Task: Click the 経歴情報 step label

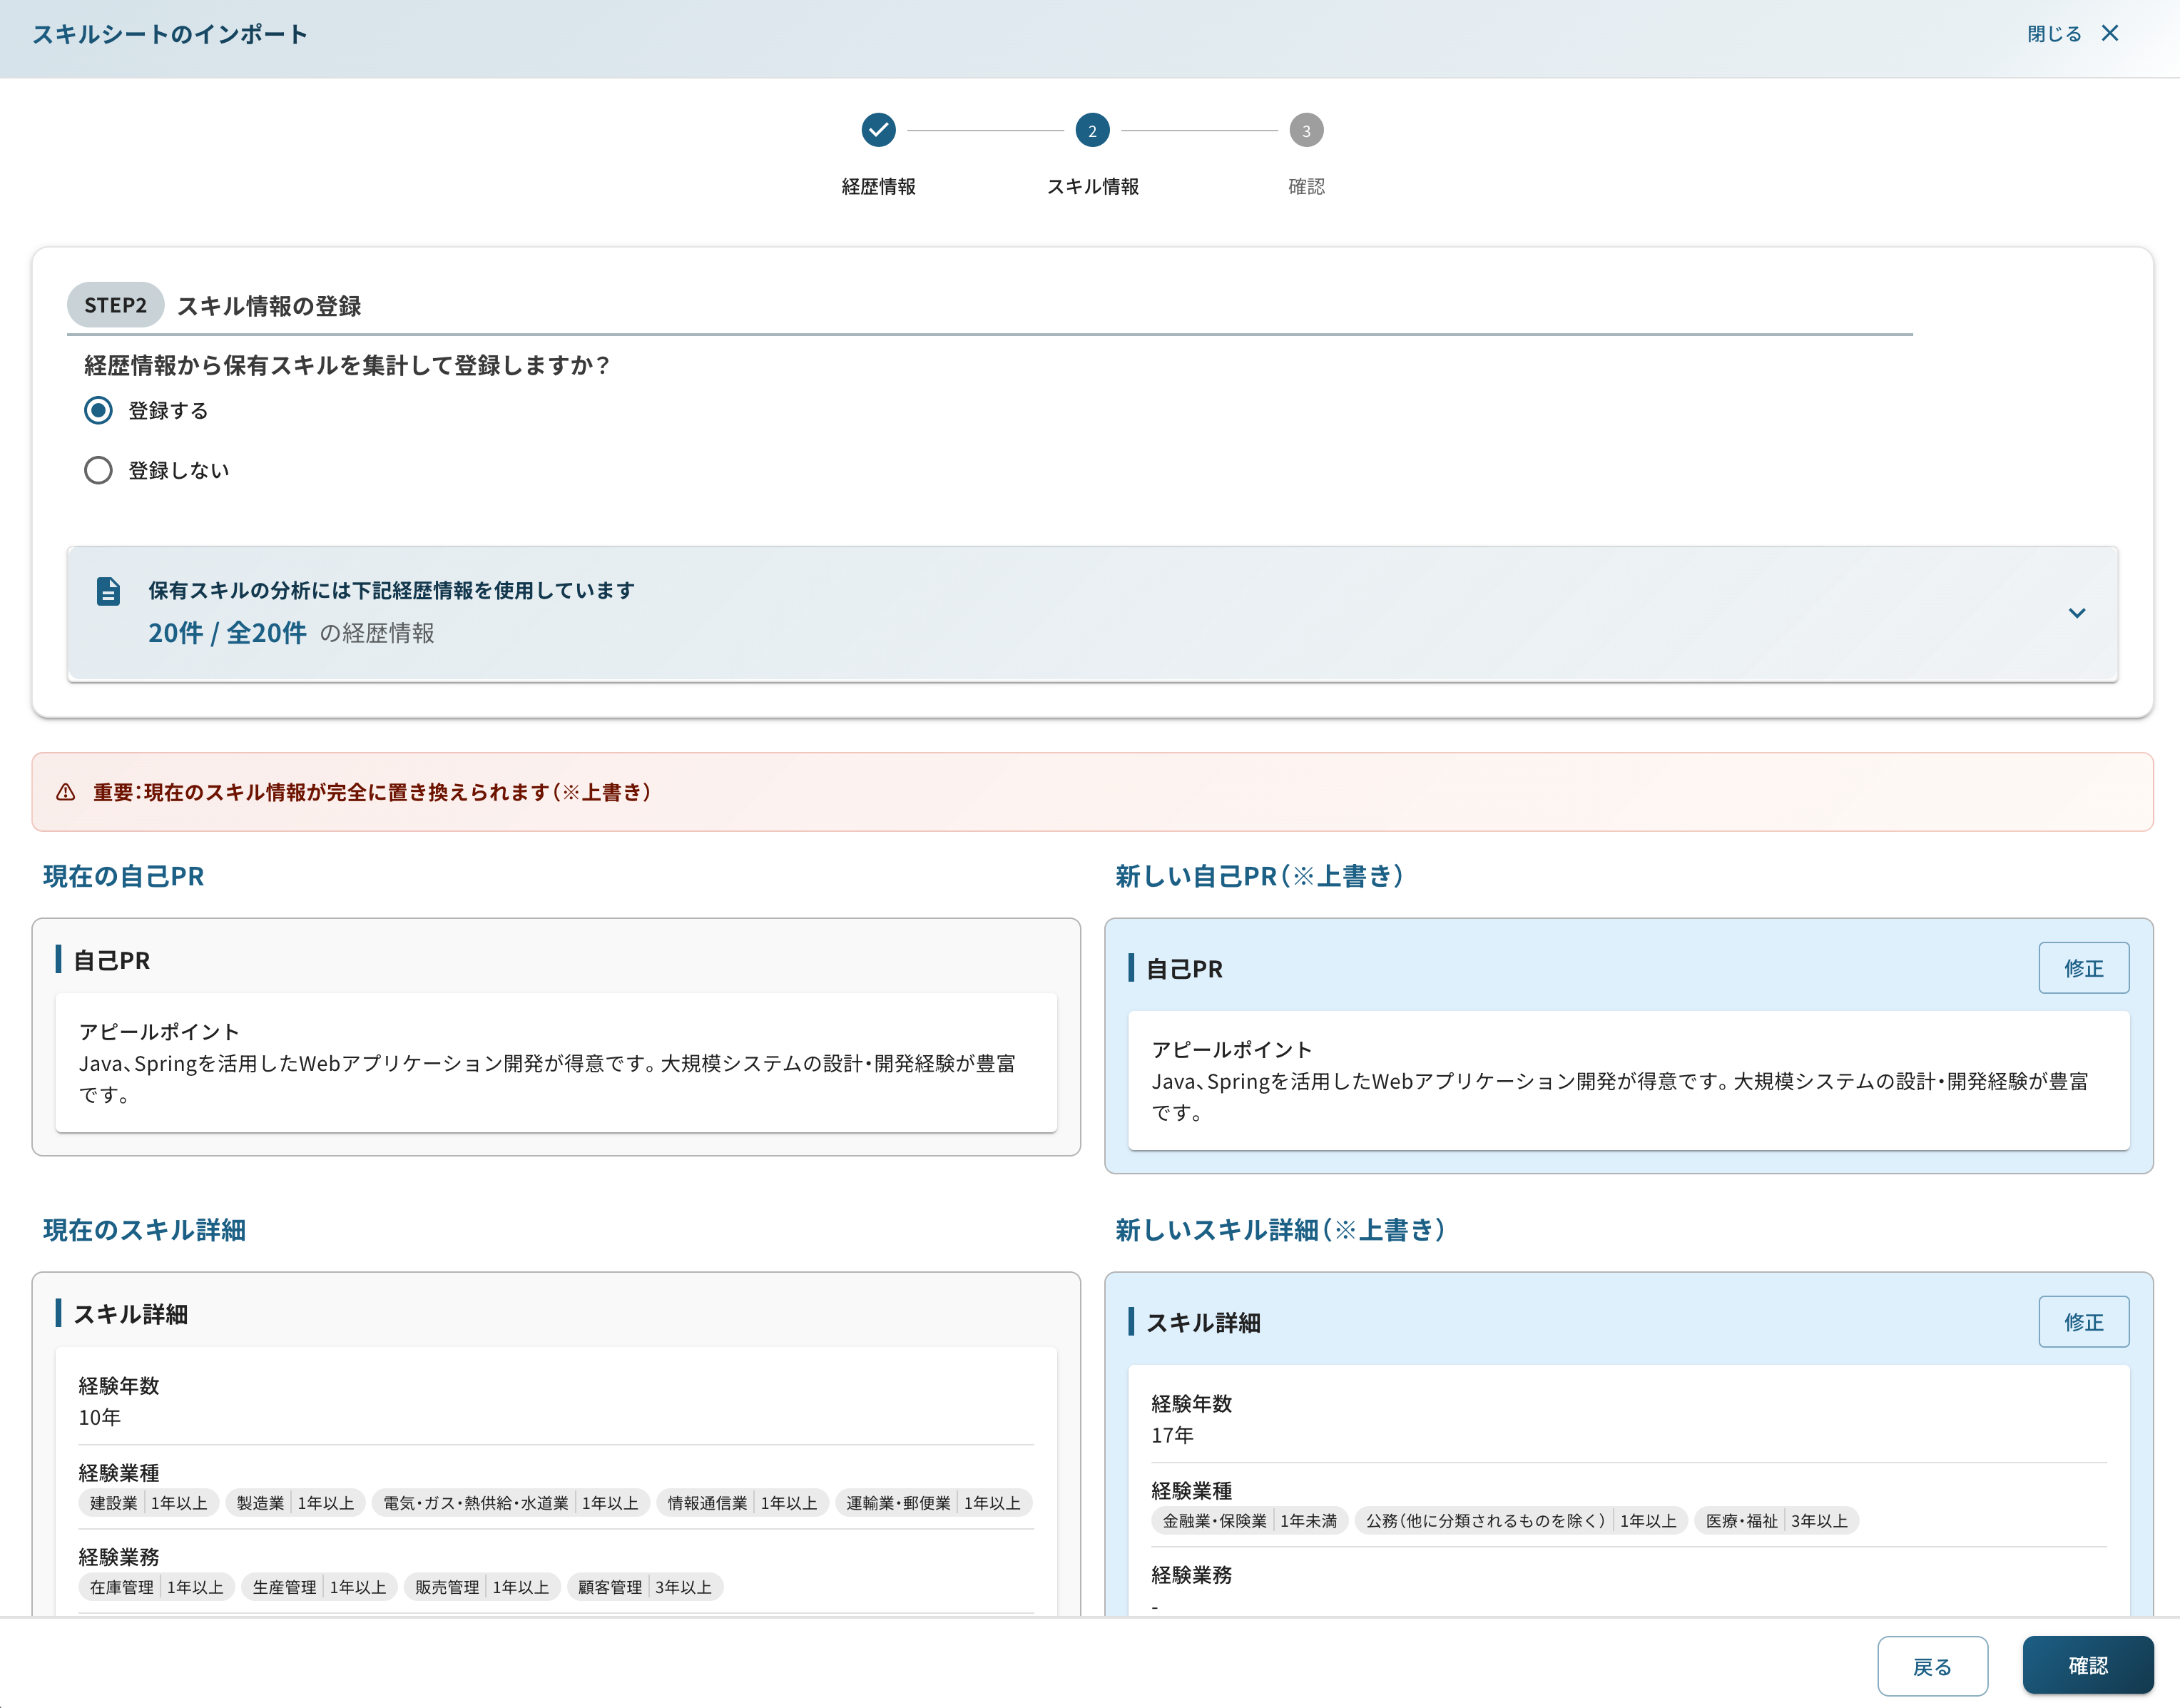Action: 878,186
